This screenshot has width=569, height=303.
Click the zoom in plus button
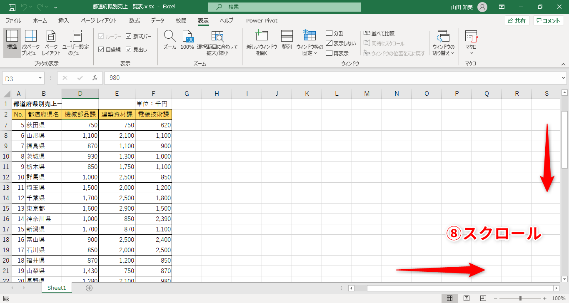point(544,298)
